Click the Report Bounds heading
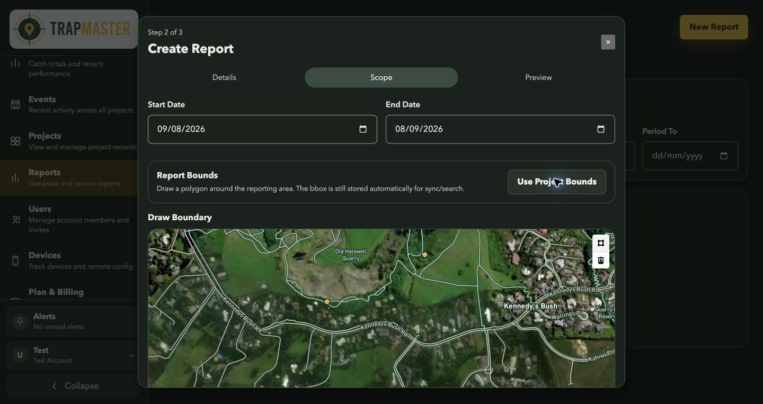Viewport: 763px width, 404px height. (x=187, y=175)
